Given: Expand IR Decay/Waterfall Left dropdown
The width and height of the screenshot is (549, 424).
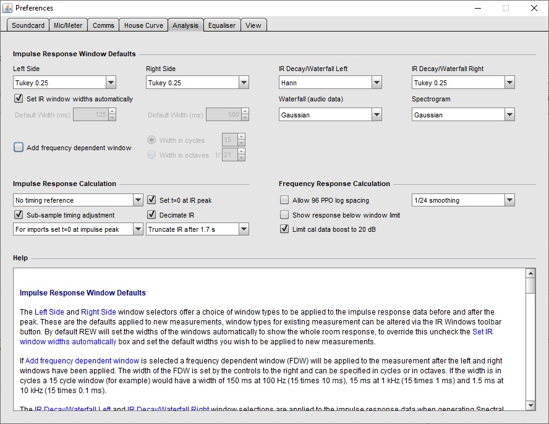Looking at the screenshot, I should coord(330,83).
